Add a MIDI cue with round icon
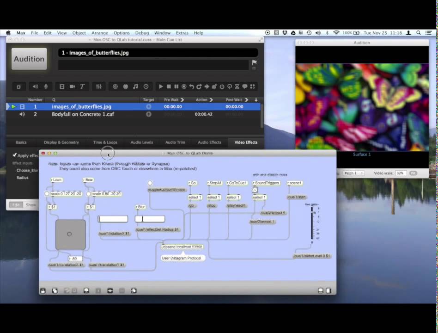 pos(125,86)
